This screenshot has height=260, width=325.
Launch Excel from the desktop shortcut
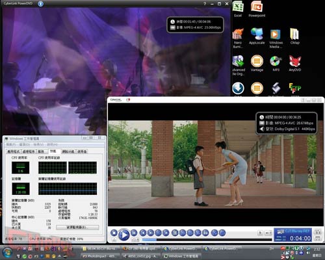pos(238,8)
